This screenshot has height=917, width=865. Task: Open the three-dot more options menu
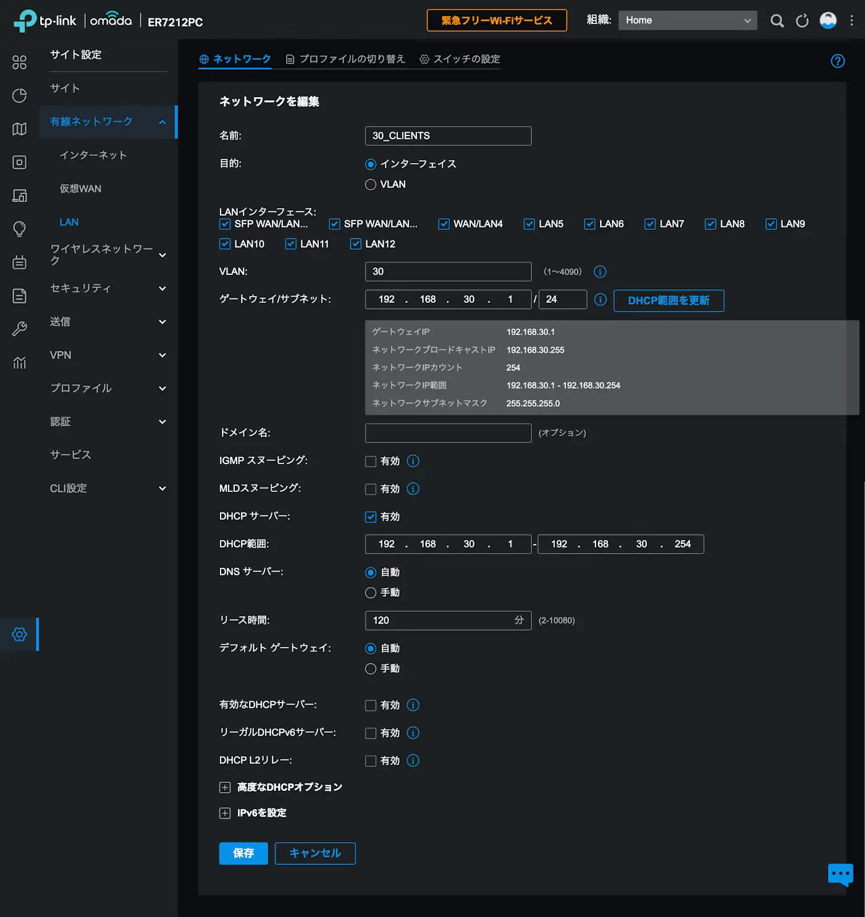[x=851, y=20]
